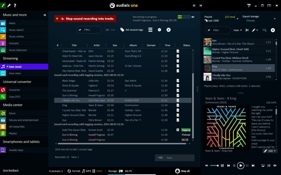
Task: Click the Movies and entertainment icon
Action: 3,120
